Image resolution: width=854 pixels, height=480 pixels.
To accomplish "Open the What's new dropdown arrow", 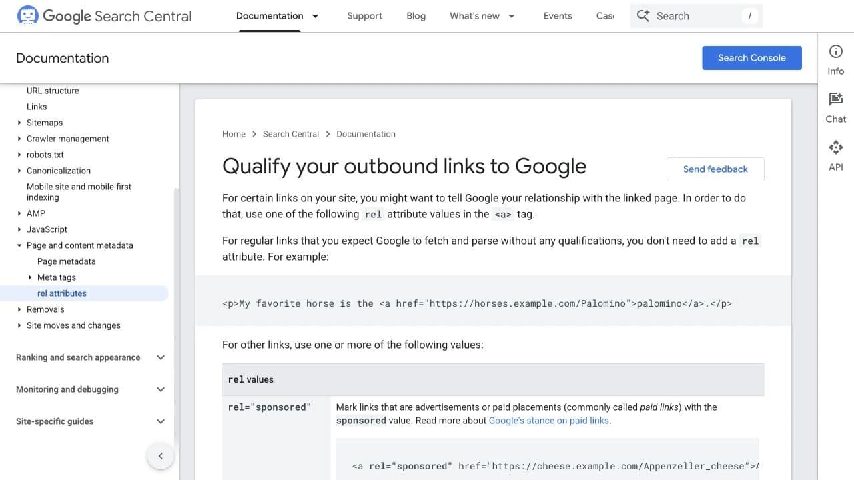I will 512,16.
